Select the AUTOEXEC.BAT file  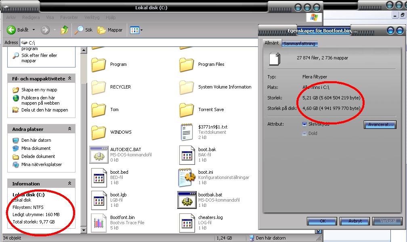99,155
